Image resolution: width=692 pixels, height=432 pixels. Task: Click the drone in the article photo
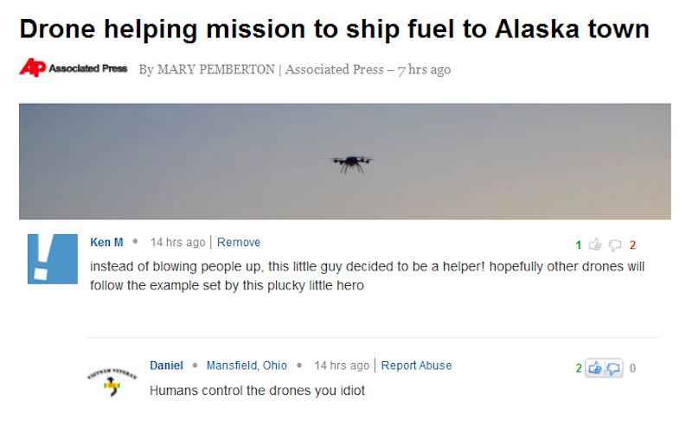tap(350, 162)
